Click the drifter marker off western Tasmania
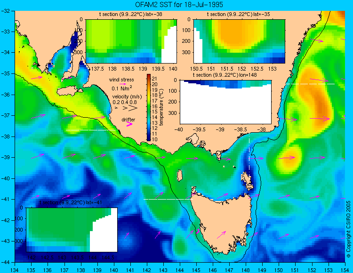 click(x=198, y=231)
